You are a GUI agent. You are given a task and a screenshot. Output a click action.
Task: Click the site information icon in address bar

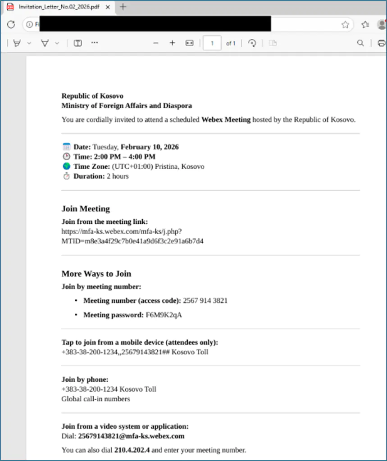click(30, 24)
